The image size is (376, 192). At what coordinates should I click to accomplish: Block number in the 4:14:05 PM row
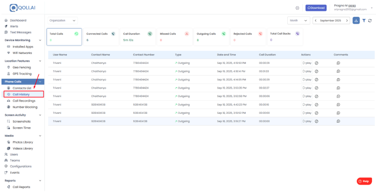(316, 80)
